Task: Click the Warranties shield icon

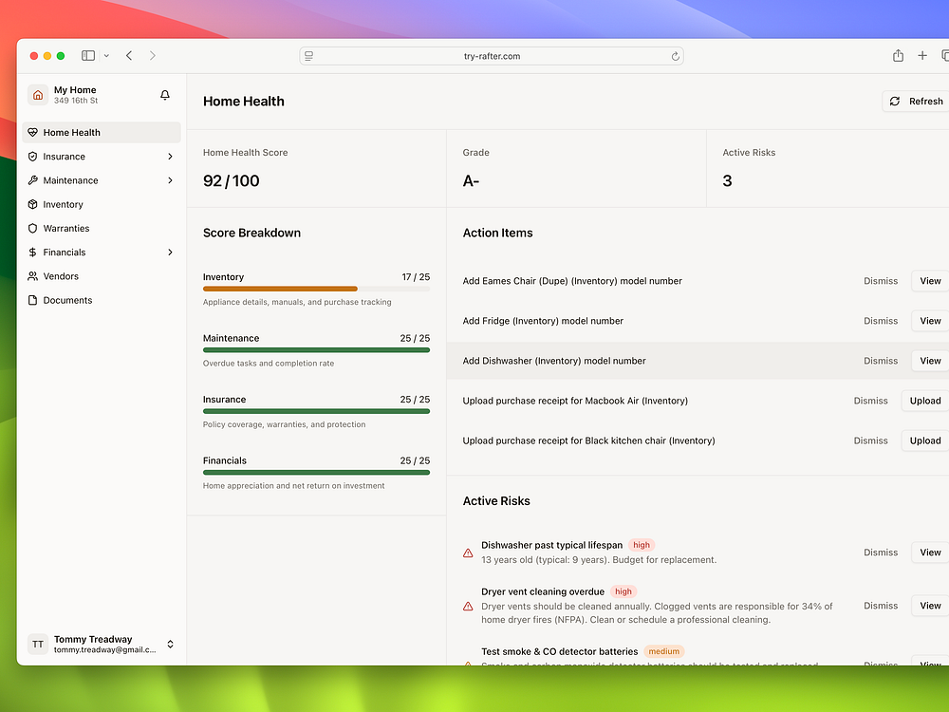Action: pyautogui.click(x=32, y=228)
